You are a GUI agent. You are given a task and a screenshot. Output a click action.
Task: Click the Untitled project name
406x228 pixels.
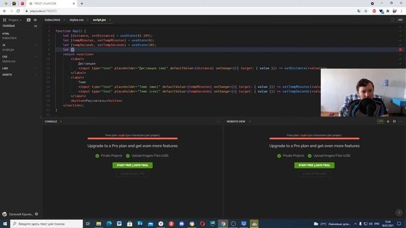pyautogui.click(x=8, y=26)
